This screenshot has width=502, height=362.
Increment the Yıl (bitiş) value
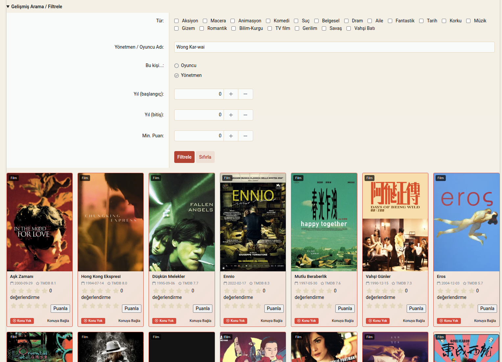point(231,115)
